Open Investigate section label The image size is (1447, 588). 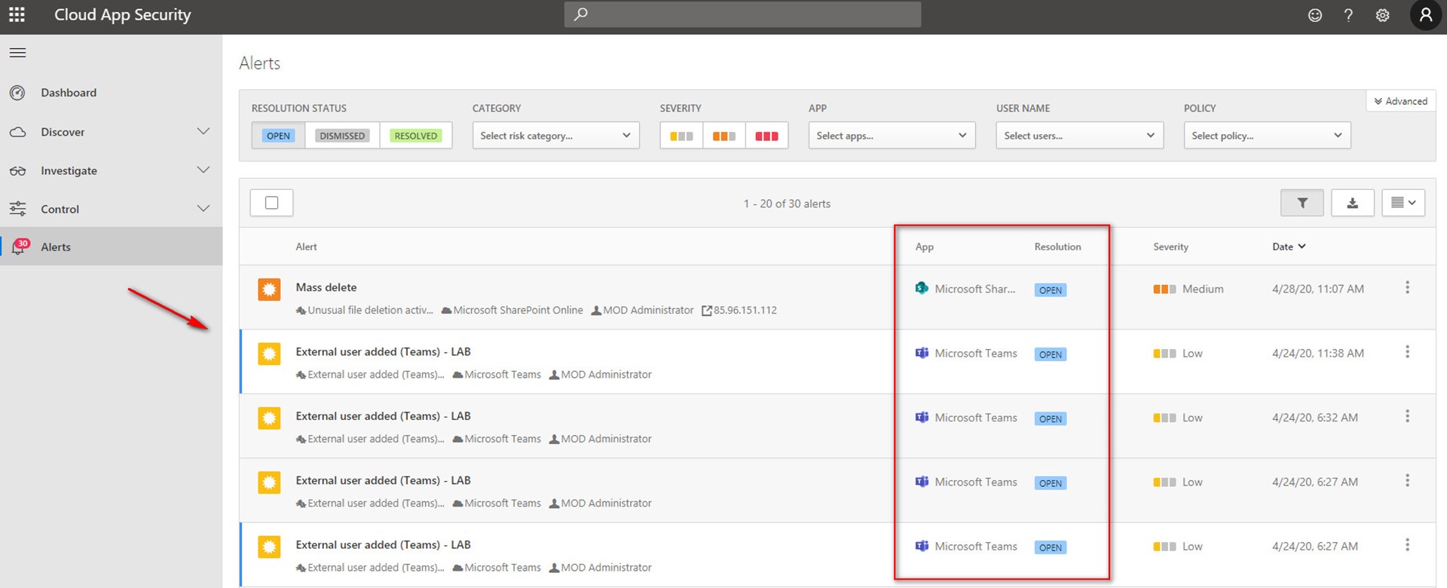point(69,171)
